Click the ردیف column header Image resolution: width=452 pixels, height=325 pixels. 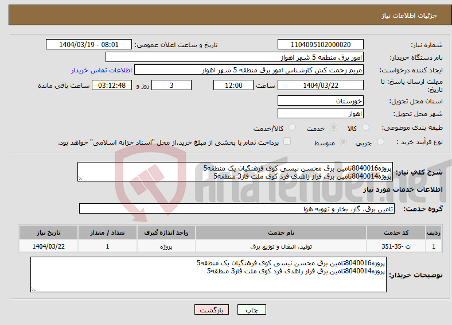[434, 233]
